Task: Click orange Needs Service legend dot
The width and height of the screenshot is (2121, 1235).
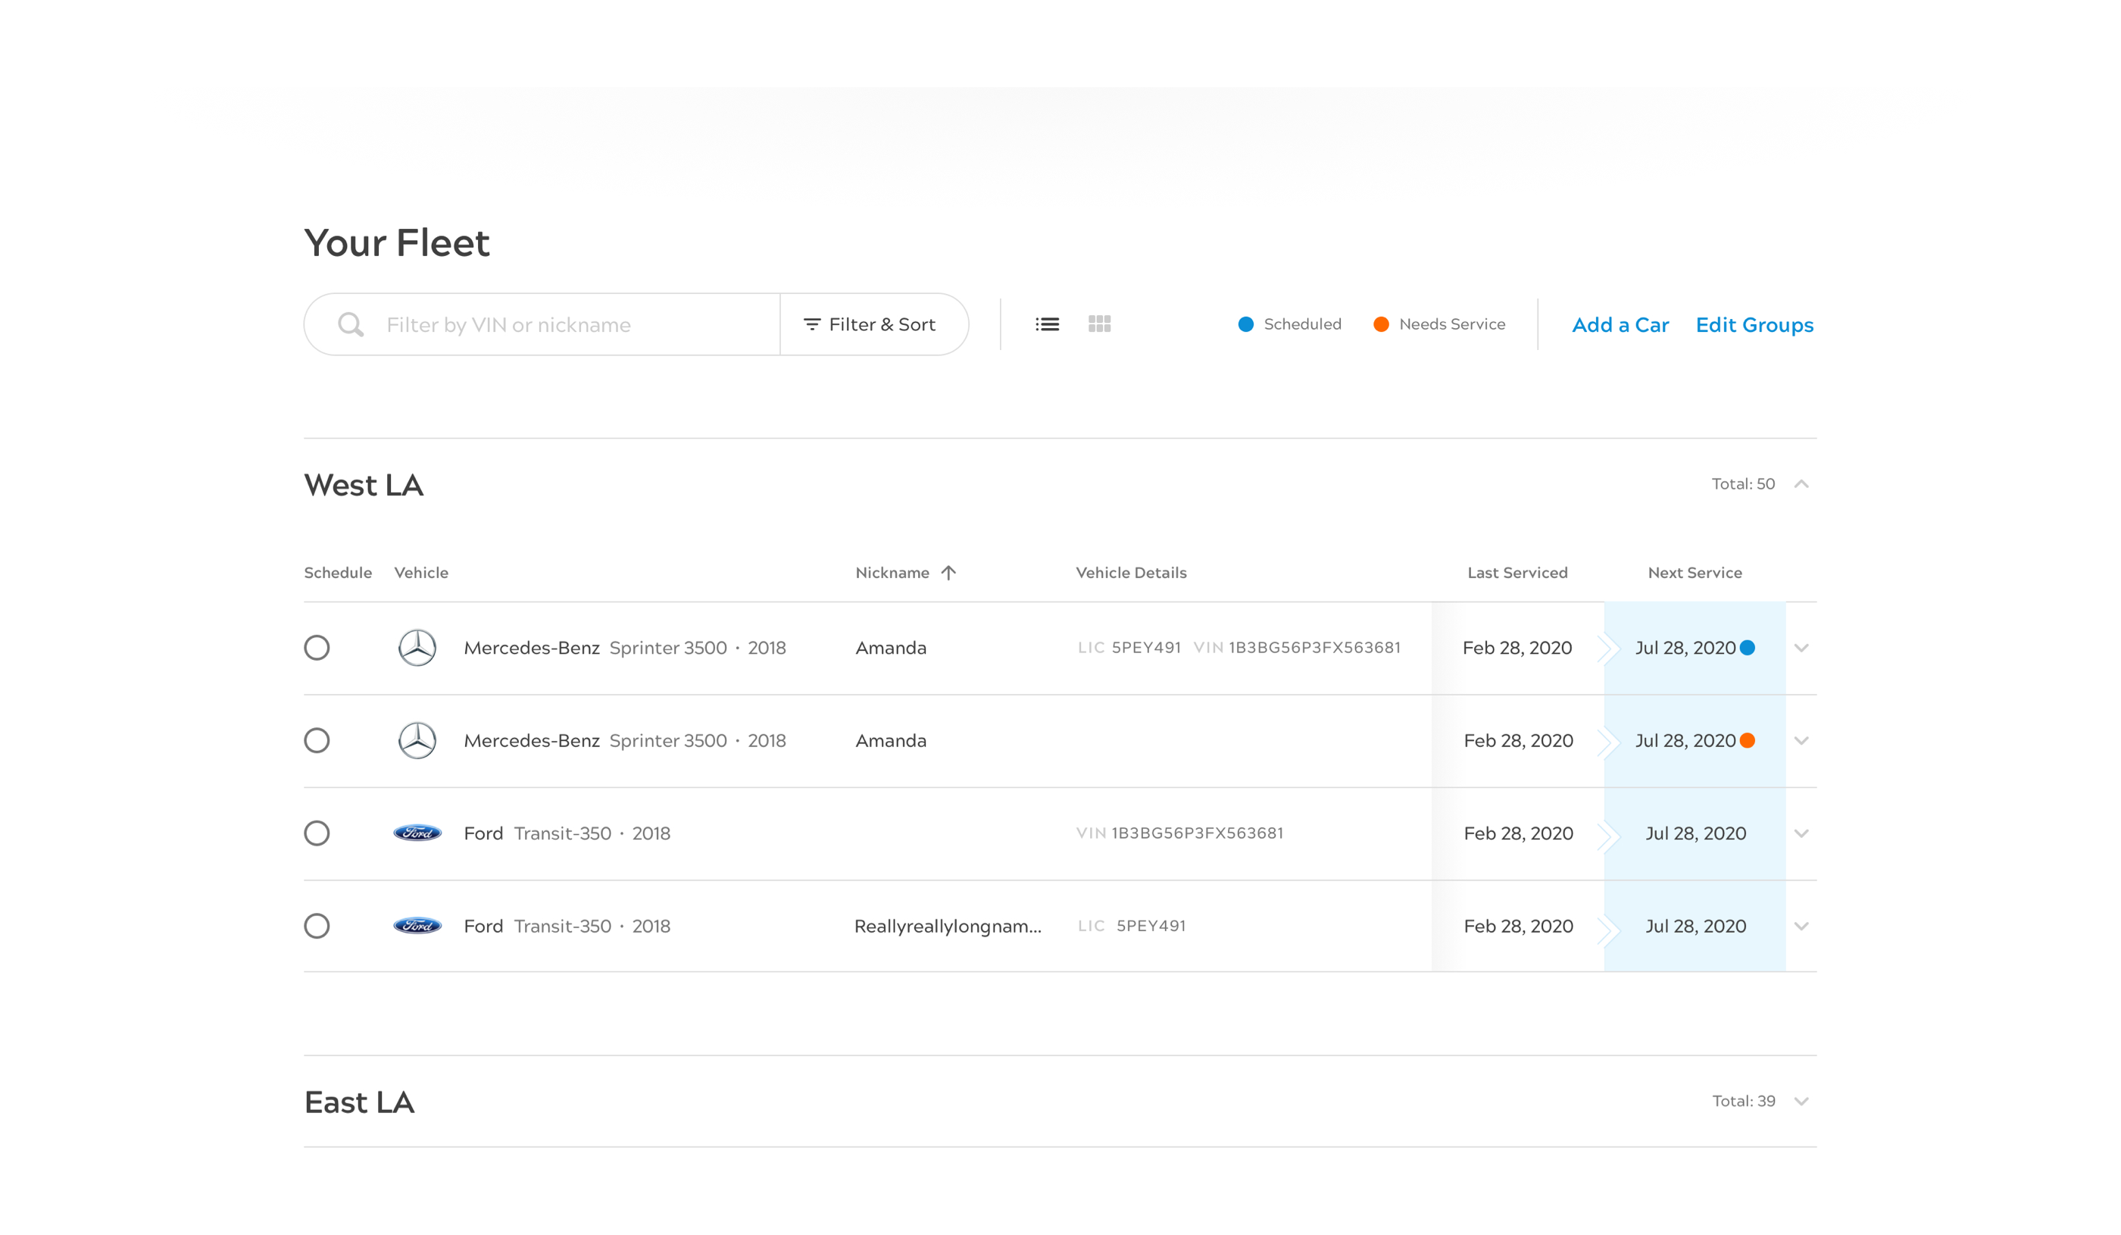Action: coord(1381,324)
